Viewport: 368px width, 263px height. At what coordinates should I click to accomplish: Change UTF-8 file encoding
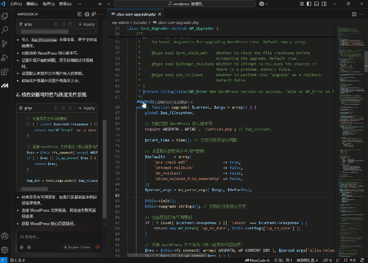pyautogui.click(x=327, y=260)
